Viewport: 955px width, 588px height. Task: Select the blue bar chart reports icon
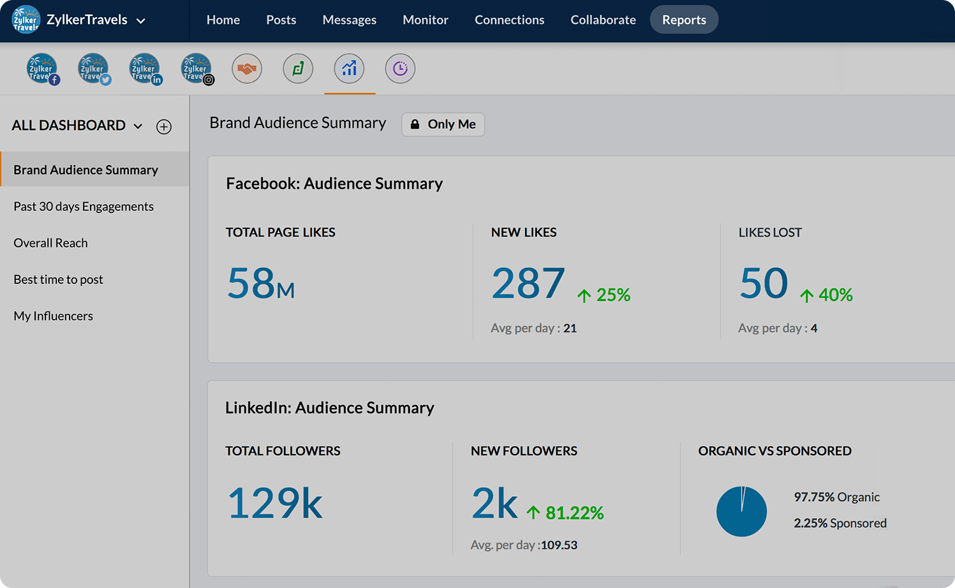click(349, 68)
